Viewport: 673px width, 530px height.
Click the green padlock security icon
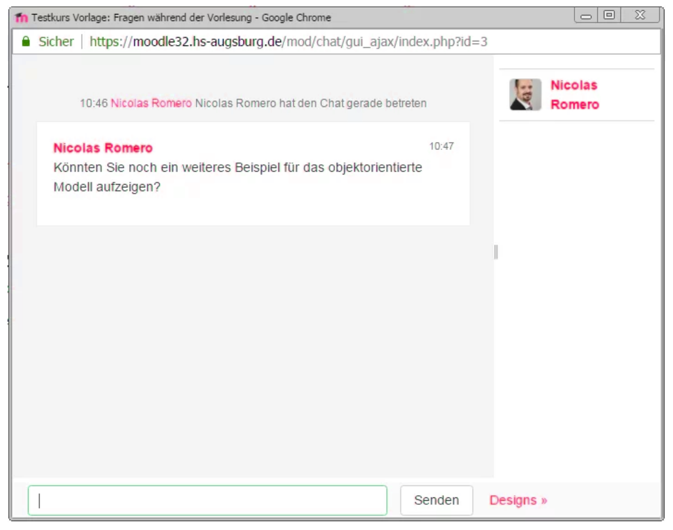[27, 42]
